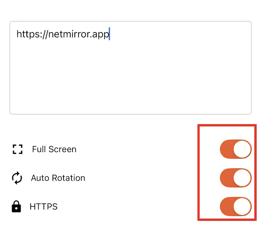Click the white knob of the Auto Rotation switch

pyautogui.click(x=242, y=178)
